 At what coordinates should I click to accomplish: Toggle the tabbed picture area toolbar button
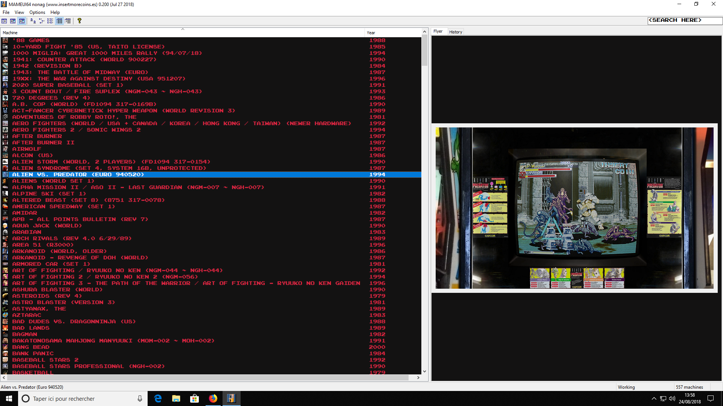[x=22, y=21]
